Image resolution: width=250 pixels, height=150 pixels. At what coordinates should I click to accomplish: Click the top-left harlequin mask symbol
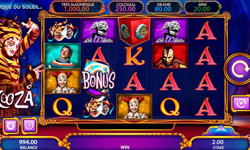pyautogui.click(x=62, y=30)
